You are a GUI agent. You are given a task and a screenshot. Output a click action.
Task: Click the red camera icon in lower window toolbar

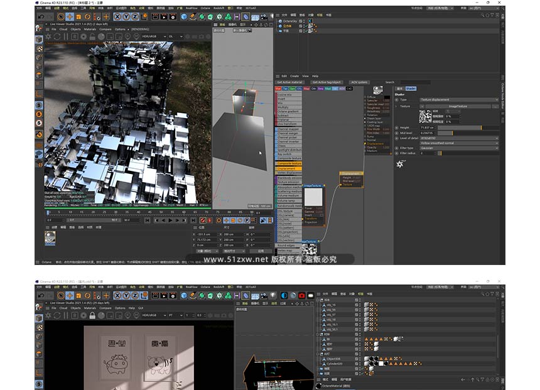click(x=301, y=296)
